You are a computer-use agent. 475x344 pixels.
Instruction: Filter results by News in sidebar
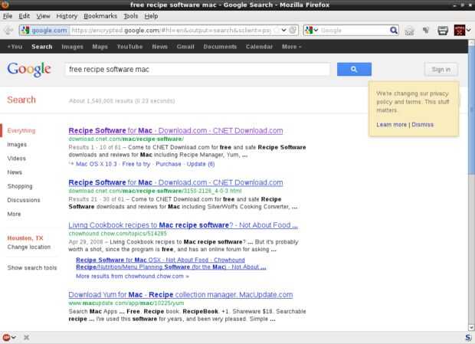[x=15, y=172]
